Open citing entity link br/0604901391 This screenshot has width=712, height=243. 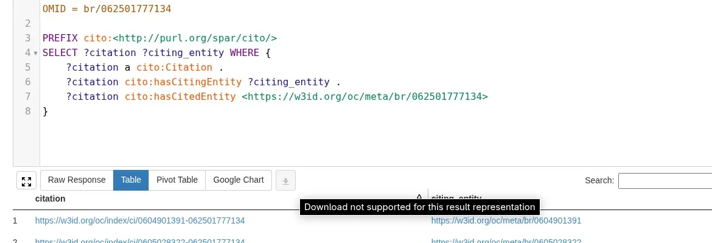506,220
